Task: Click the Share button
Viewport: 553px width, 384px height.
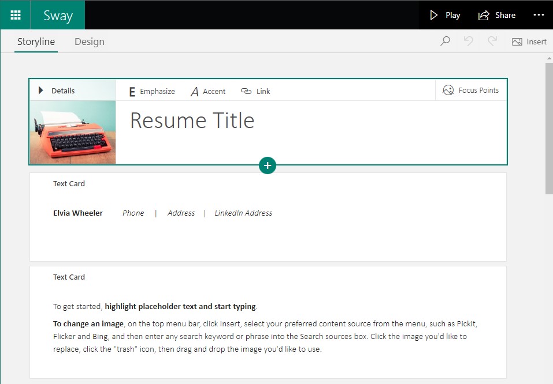Action: (x=497, y=14)
